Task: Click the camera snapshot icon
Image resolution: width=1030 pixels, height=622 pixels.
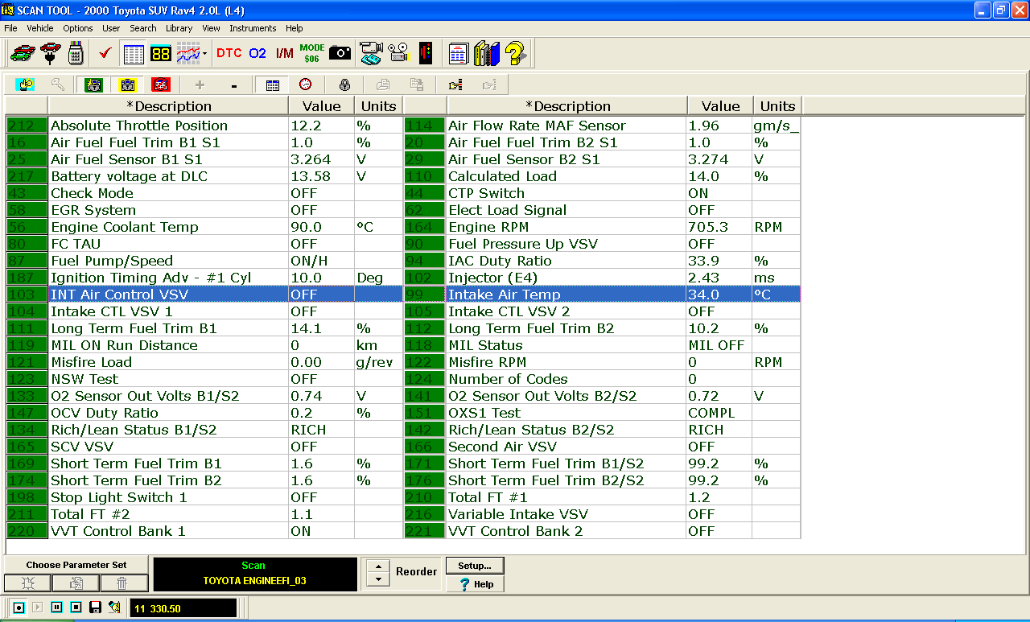Action: 340,53
